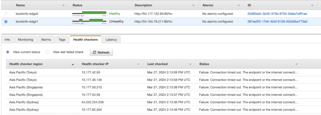Click the bookinfo-edge1 name

click(27, 21)
